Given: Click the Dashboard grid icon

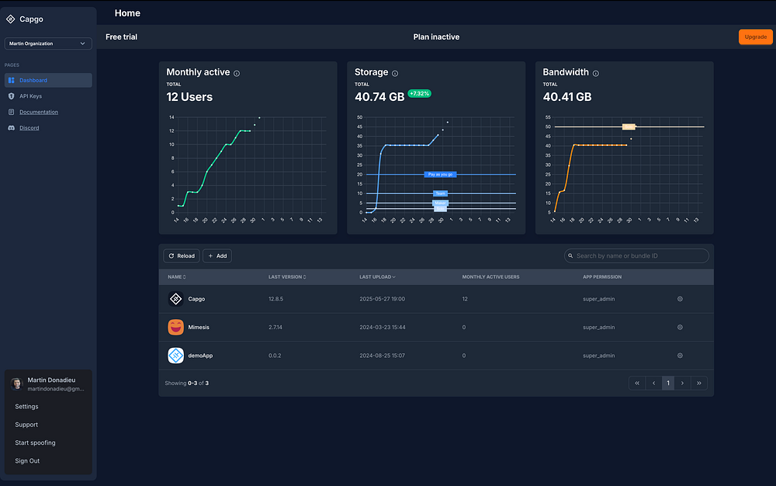Looking at the screenshot, I should pyautogui.click(x=12, y=80).
